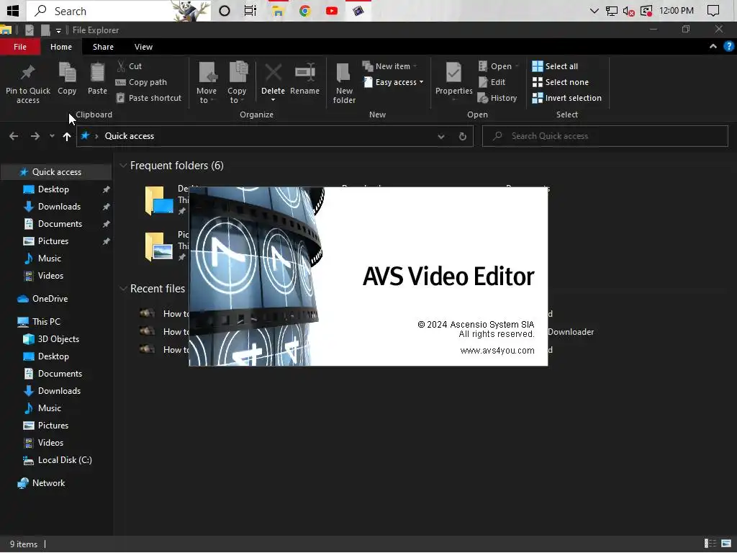Screen dimensions: 737x553
Task: Open the File menu tab
Action: 19,47
